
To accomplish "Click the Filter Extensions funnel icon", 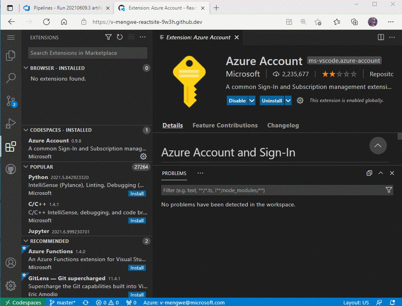I will [x=108, y=37].
